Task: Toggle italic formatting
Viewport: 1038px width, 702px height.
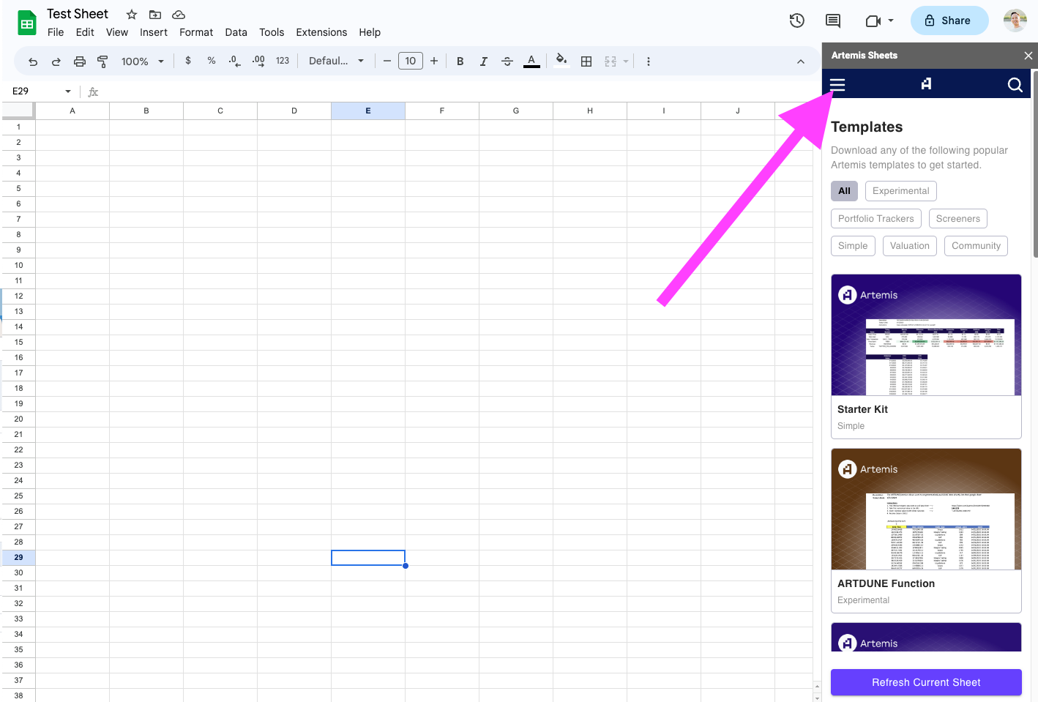Action: tap(484, 61)
